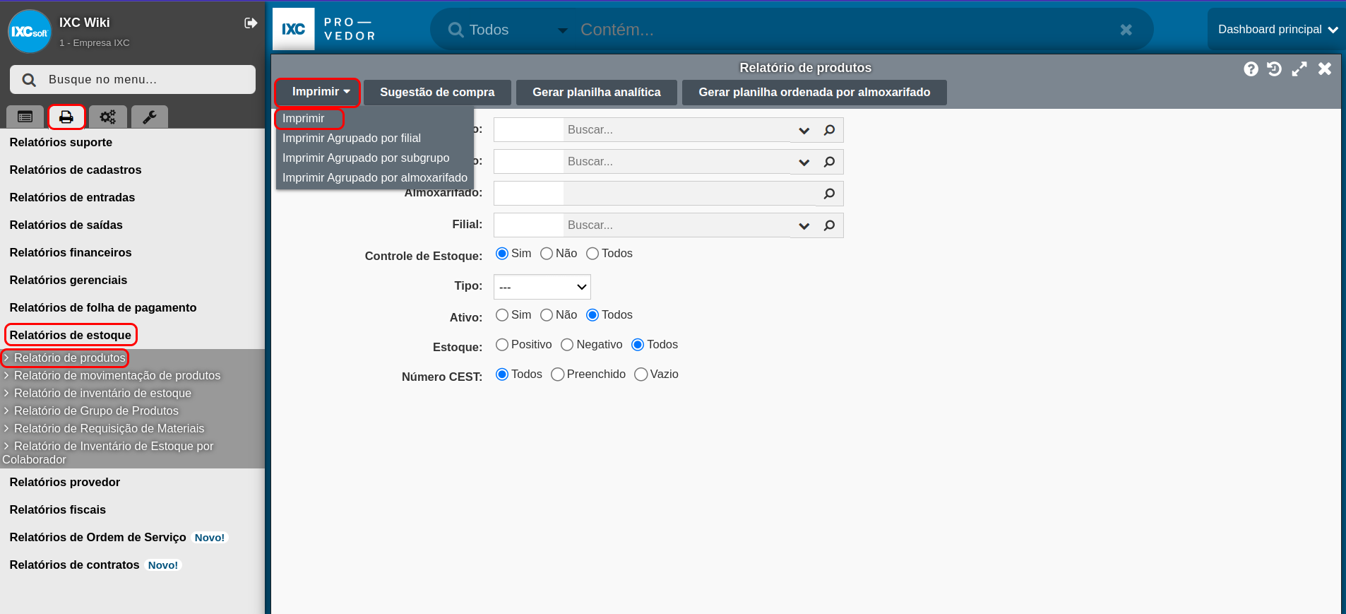1346x614 pixels.
Task: Clear the top search with the X icon
Action: [1126, 30]
